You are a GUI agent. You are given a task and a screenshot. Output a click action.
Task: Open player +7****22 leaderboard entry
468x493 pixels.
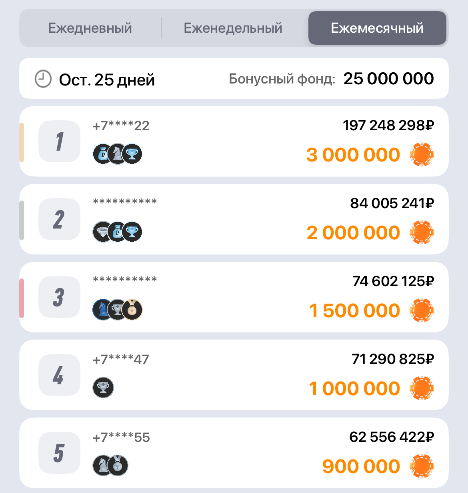coord(234,141)
